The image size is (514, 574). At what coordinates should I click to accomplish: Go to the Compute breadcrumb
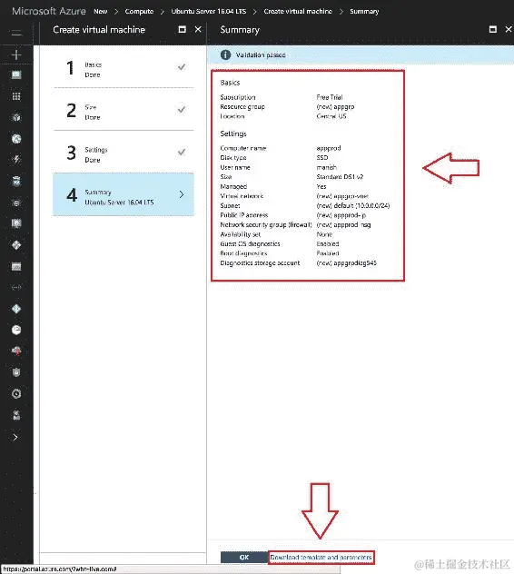(x=139, y=11)
